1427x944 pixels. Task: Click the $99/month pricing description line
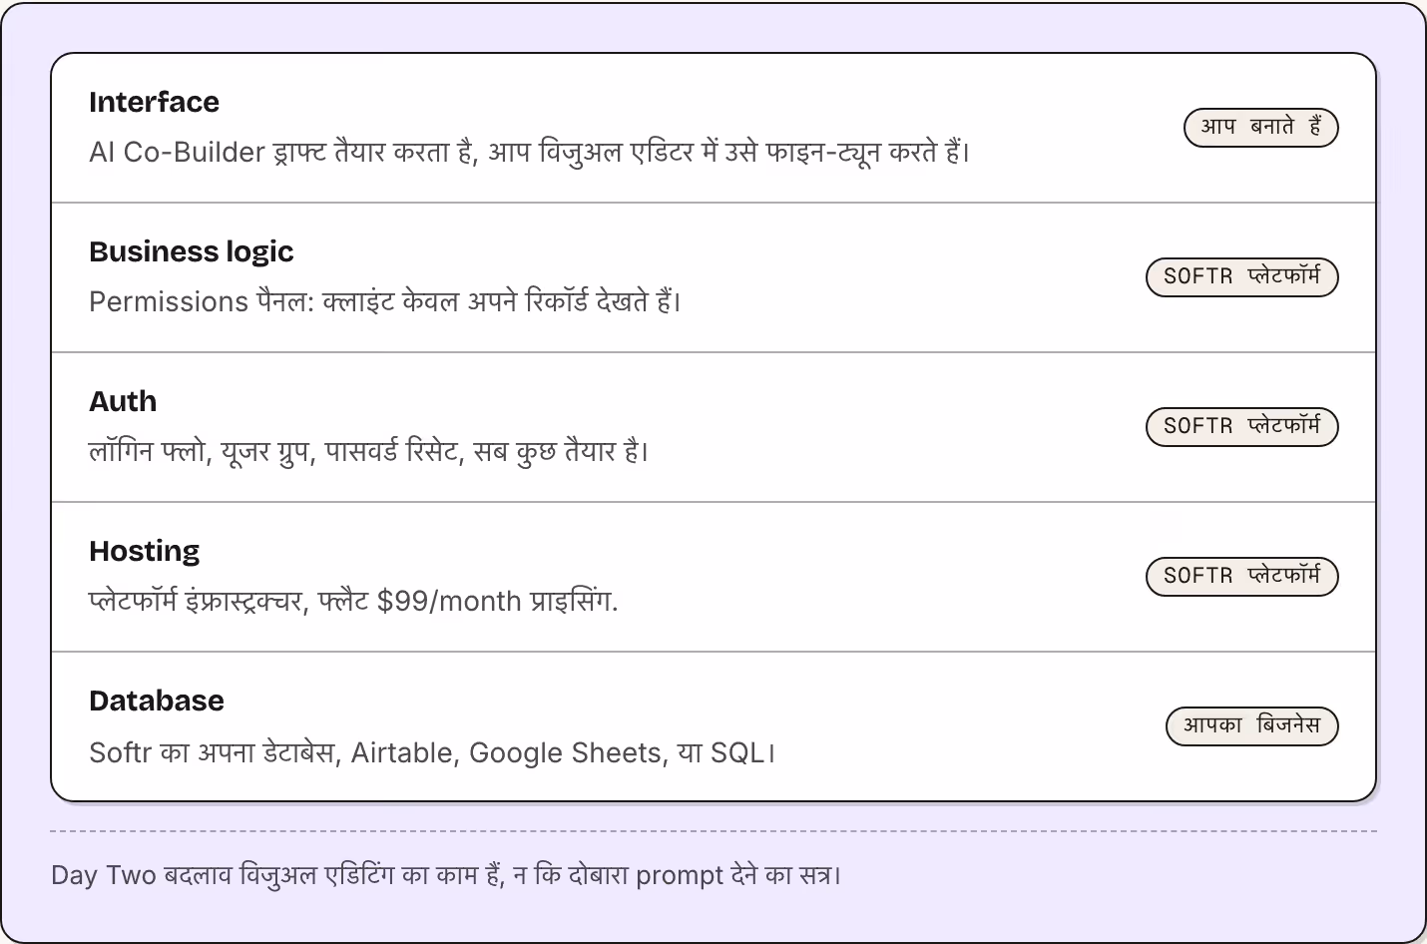pos(353,601)
